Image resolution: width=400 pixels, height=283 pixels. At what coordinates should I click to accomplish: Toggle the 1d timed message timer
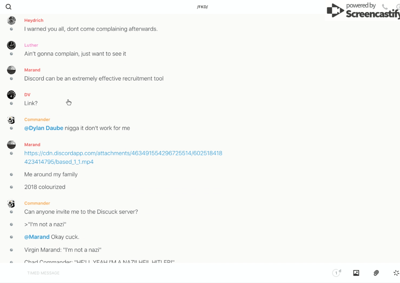point(337,273)
